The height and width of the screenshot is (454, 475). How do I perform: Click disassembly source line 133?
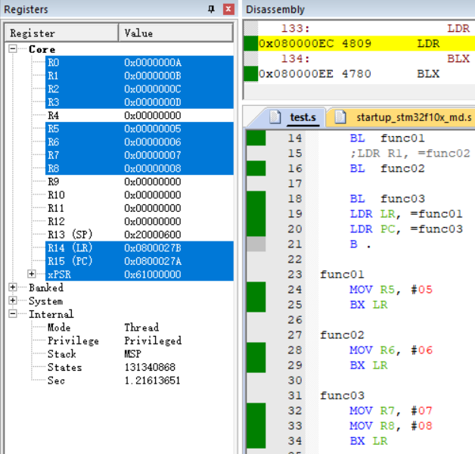click(367, 29)
